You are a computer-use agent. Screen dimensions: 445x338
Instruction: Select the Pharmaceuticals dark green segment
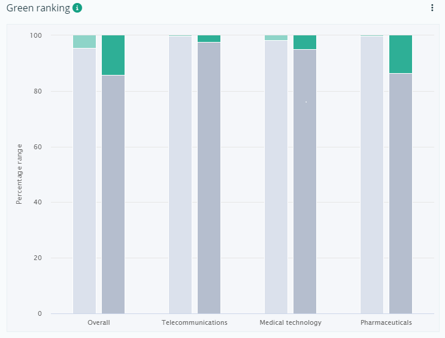tap(401, 55)
